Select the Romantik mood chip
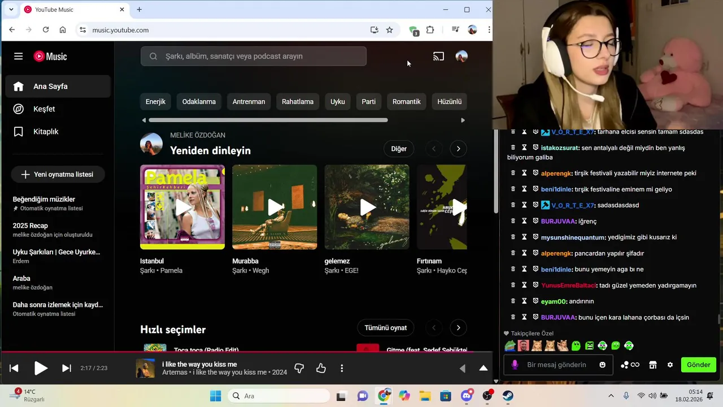The height and width of the screenshot is (407, 723). [407, 102]
